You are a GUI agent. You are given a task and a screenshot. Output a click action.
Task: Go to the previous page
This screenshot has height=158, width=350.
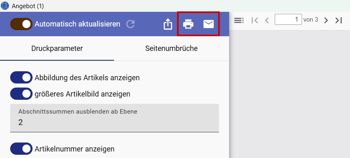coord(267,20)
